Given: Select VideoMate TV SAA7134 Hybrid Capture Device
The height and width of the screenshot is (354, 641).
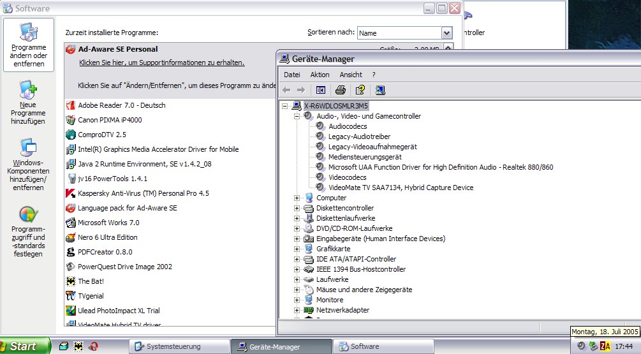Looking at the screenshot, I should [x=401, y=188].
